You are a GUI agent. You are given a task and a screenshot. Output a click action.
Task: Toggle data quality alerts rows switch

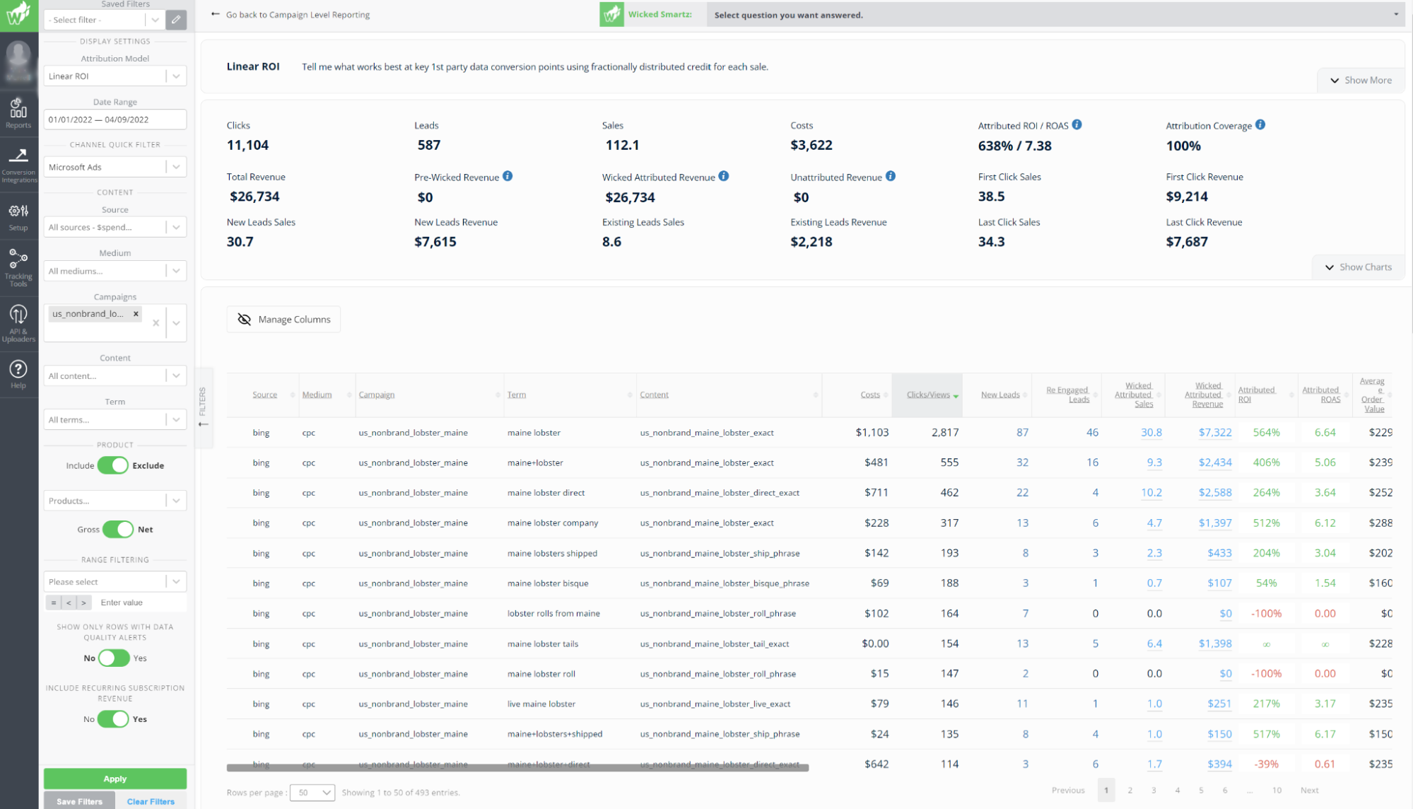[x=114, y=658]
